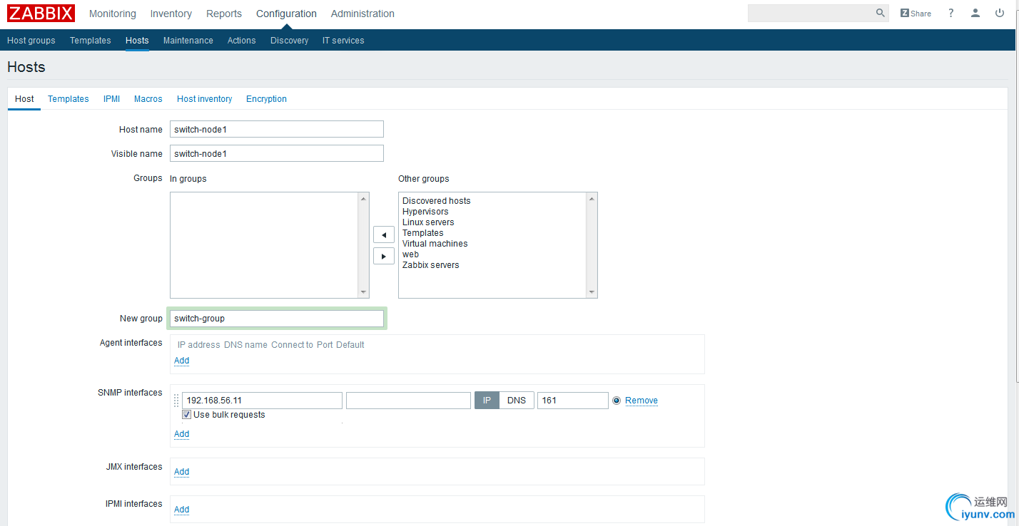Go to IT services submenu
Viewport: 1019px width, 526px height.
(343, 41)
